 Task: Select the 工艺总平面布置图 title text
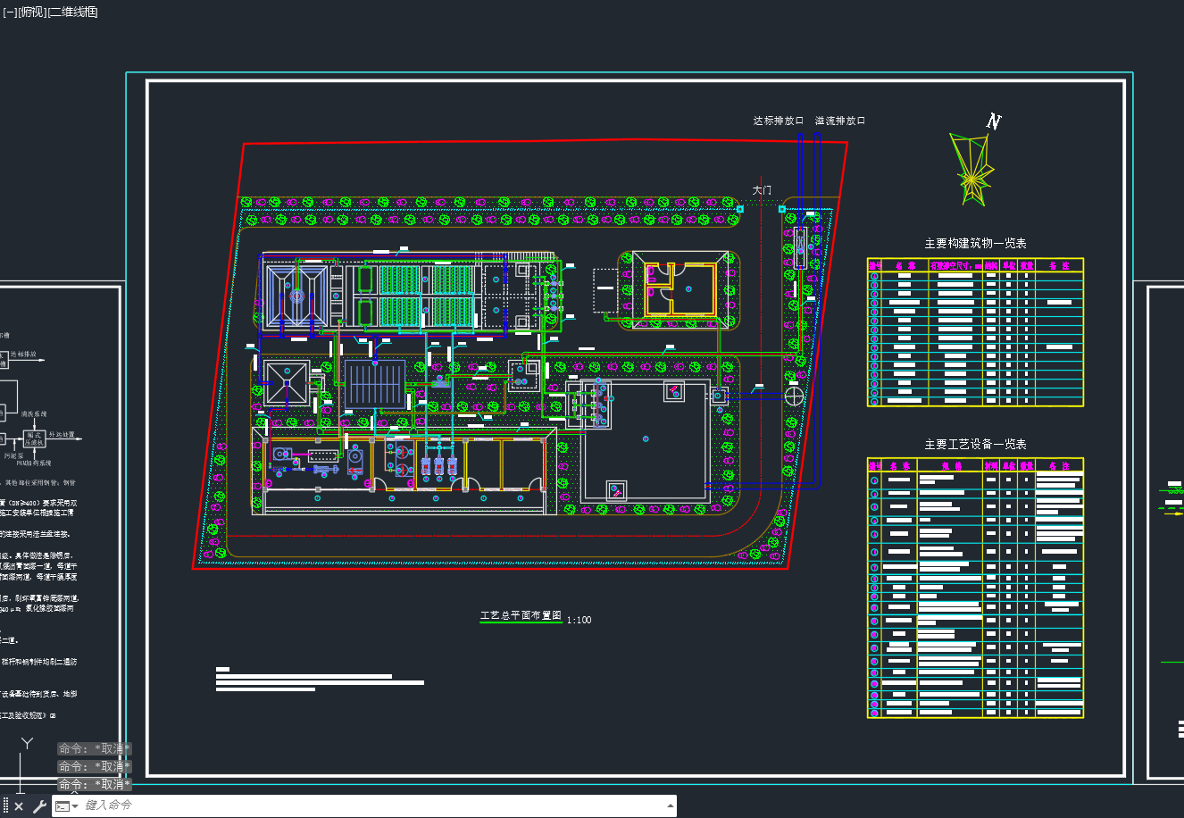pos(521,615)
